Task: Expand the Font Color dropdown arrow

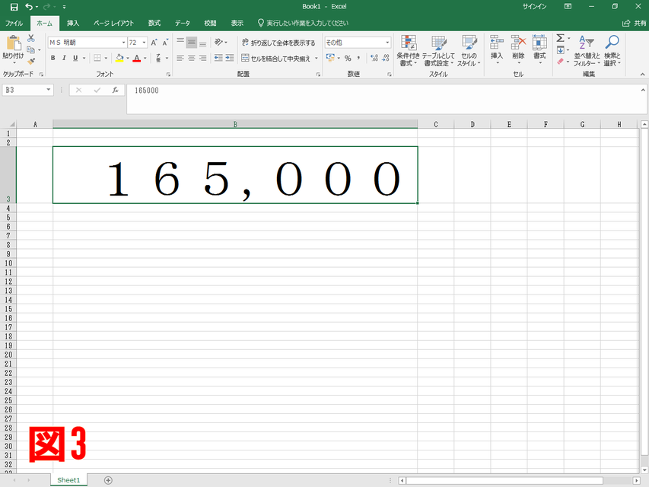Action: 145,59
